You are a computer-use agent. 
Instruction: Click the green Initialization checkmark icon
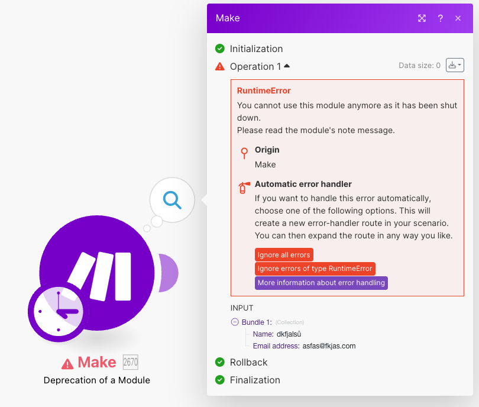tap(219, 49)
